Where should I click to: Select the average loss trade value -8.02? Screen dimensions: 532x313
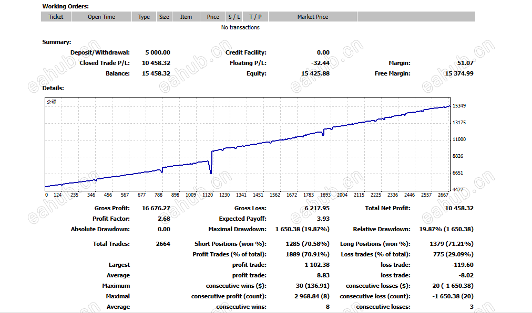pyautogui.click(x=466, y=275)
